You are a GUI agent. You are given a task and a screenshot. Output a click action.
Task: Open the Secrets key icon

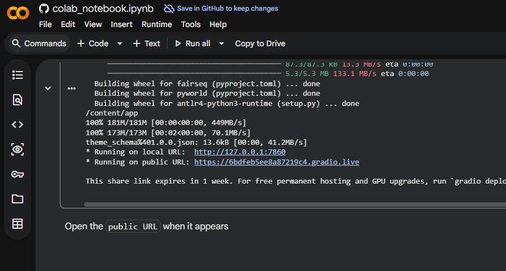point(17,174)
